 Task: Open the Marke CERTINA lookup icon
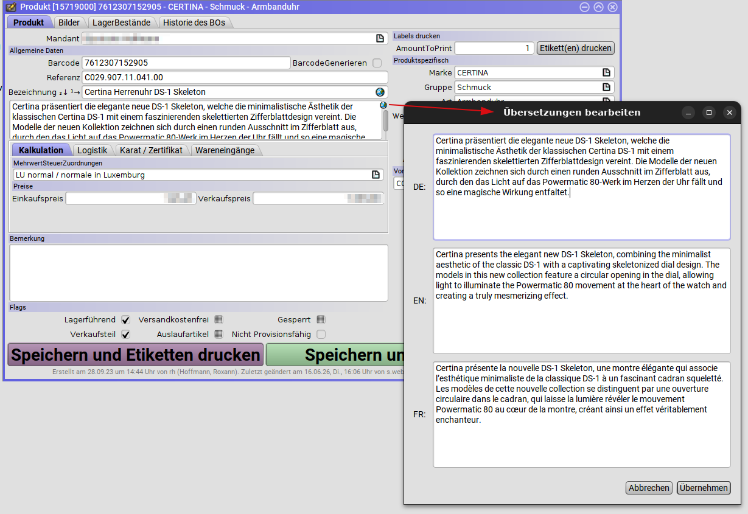(x=606, y=72)
